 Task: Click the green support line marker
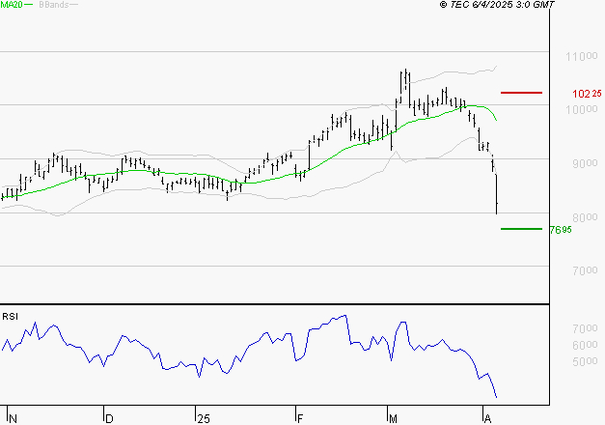pos(521,229)
